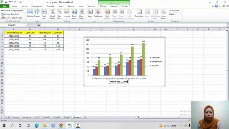
Task: Click the Insert Function fx button
Action: click(39, 25)
